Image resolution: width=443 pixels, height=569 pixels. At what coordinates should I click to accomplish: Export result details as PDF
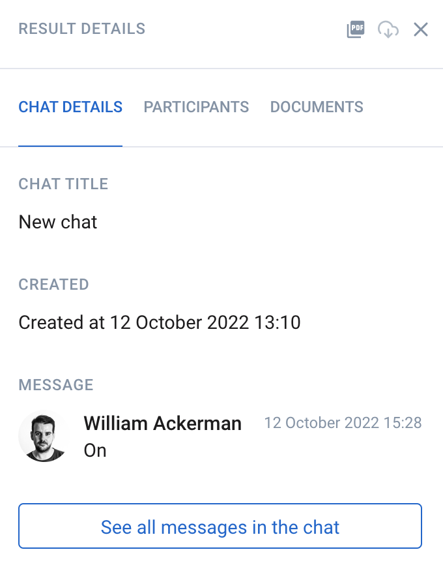tap(355, 29)
